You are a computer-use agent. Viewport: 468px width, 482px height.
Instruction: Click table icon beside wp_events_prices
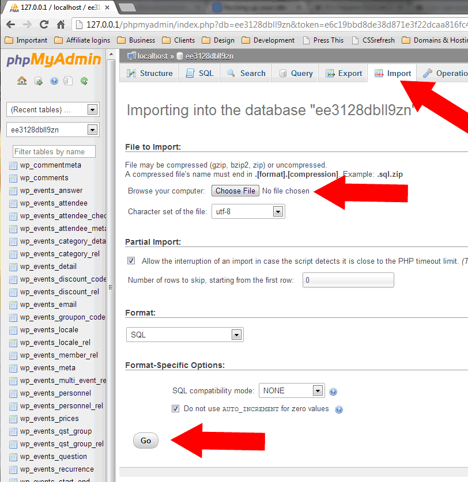pos(13,419)
